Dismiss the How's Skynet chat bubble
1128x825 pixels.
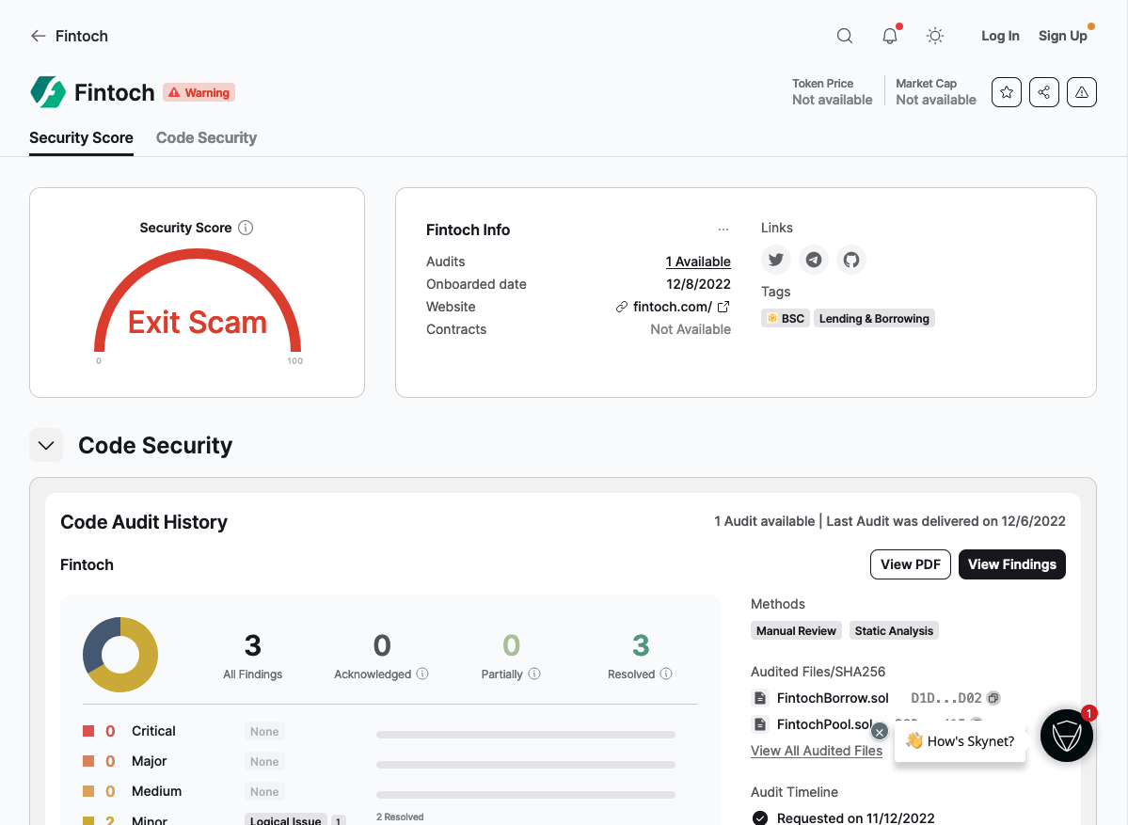click(879, 731)
